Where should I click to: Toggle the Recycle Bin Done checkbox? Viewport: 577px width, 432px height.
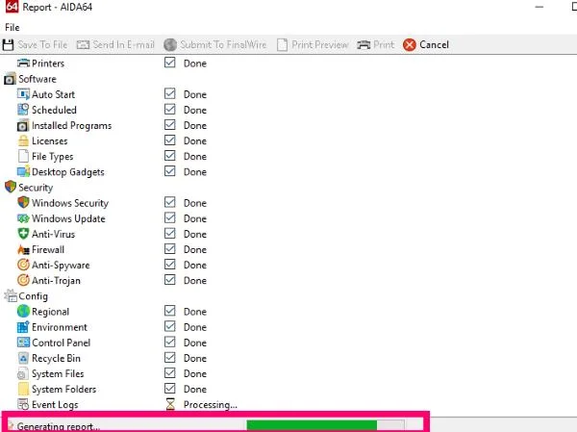[x=170, y=357]
